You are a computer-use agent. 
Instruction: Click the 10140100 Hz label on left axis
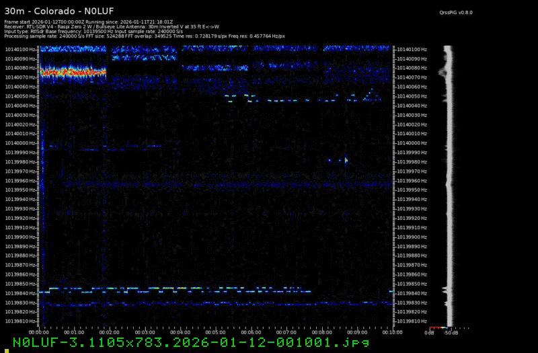tap(22, 49)
